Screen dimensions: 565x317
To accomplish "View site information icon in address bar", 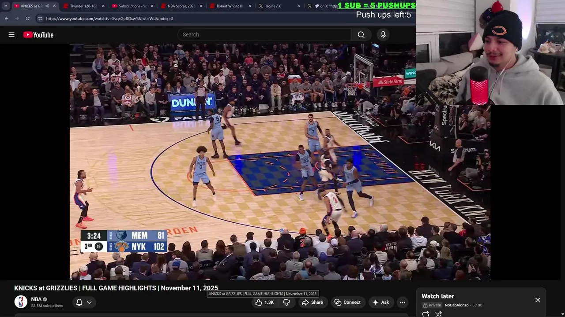I will pyautogui.click(x=40, y=18).
